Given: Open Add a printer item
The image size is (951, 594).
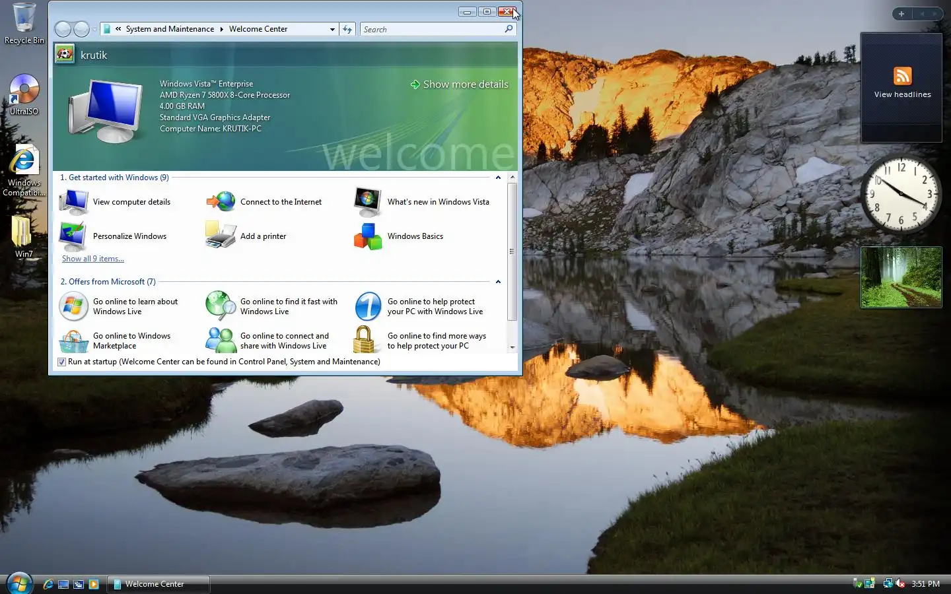Looking at the screenshot, I should (x=246, y=236).
